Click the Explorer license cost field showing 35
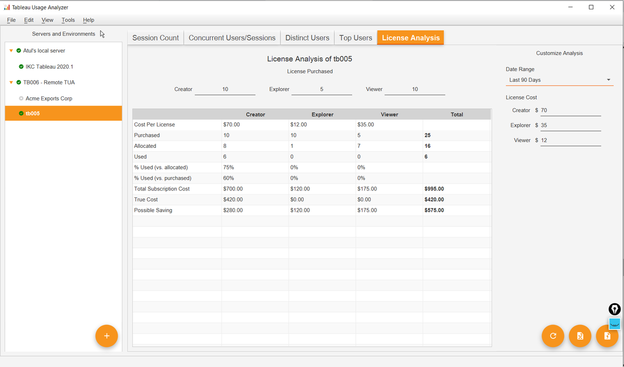This screenshot has width=624, height=367. 570,125
